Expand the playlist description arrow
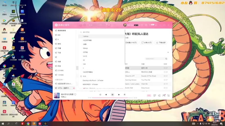The image size is (225, 126). point(168,52)
